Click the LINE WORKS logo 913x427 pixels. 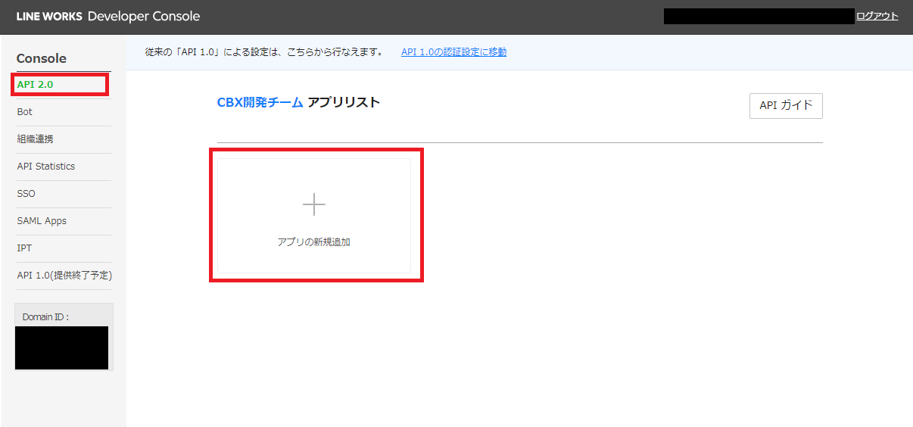(x=49, y=17)
